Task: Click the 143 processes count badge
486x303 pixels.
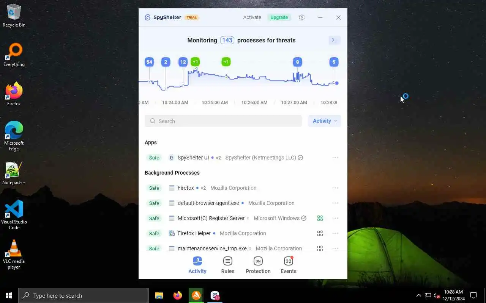Action: (227, 40)
